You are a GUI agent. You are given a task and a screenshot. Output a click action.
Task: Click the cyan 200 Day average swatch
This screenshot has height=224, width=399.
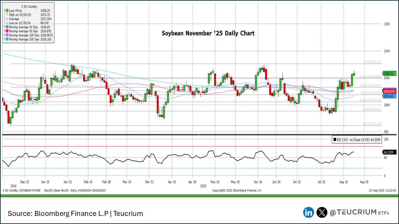(7, 40)
